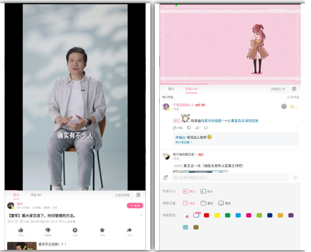The width and height of the screenshot is (311, 252).
Task: Give a coin to the video
Action: 75,230
